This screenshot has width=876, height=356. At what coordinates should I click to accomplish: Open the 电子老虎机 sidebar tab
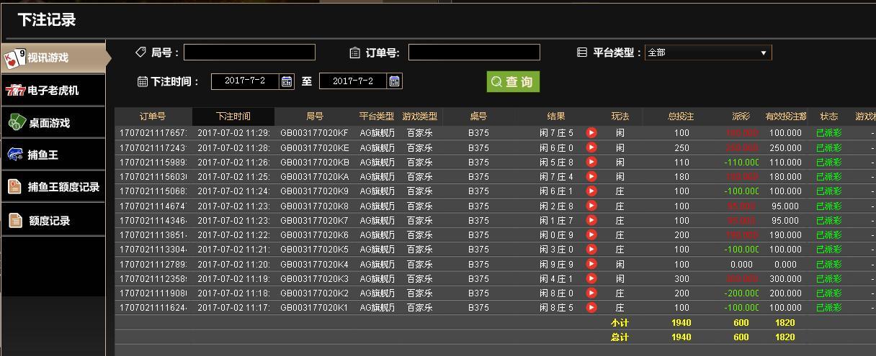tap(53, 91)
